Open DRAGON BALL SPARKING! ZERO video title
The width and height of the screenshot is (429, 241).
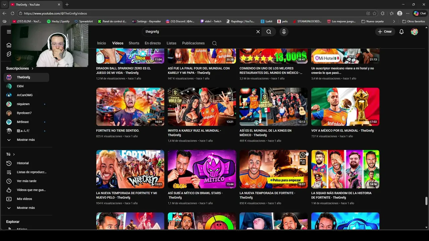click(x=123, y=70)
